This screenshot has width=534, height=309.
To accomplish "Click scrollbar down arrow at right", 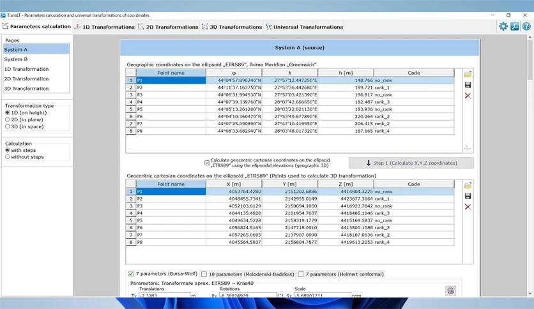I will click(x=530, y=293).
